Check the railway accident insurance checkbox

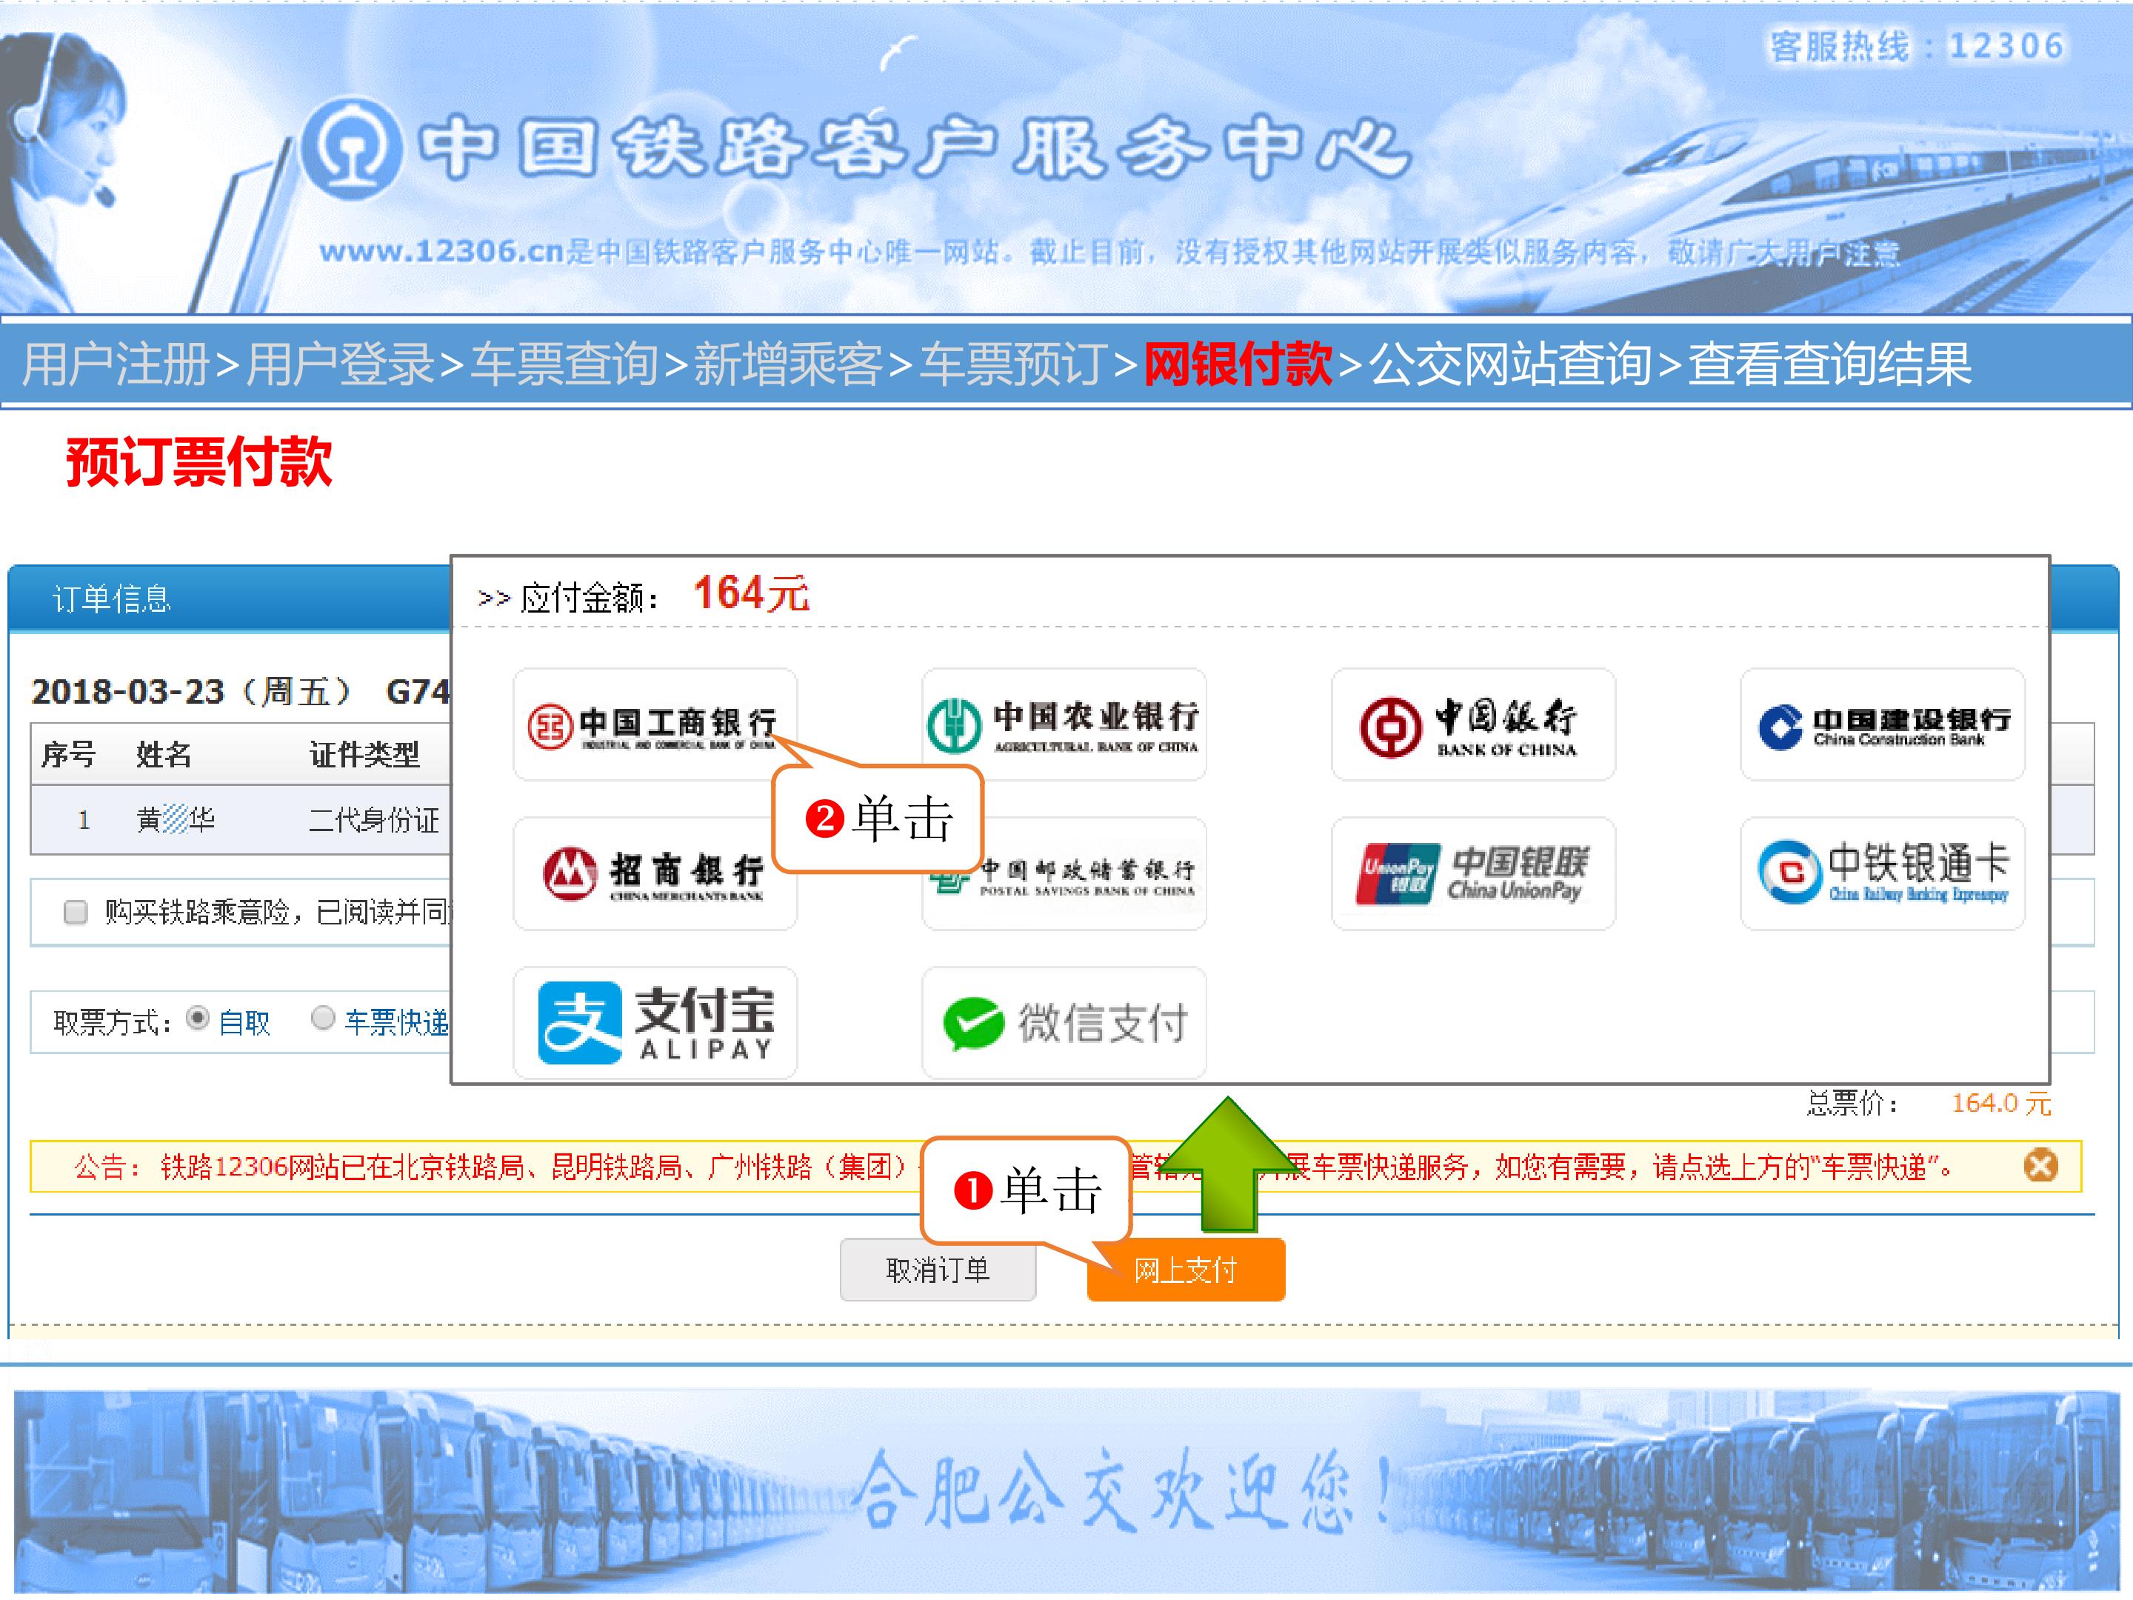coord(76,911)
